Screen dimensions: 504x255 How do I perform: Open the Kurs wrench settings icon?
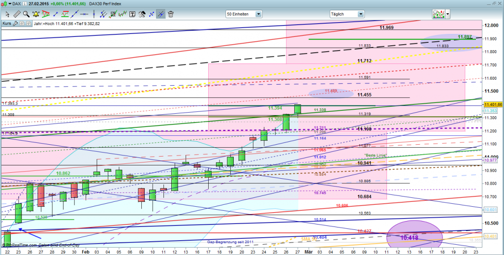point(15,24)
